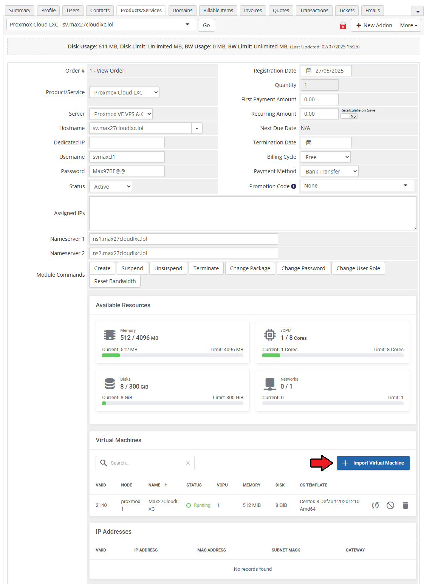Open the Promotion Code dropdown

pos(357,186)
